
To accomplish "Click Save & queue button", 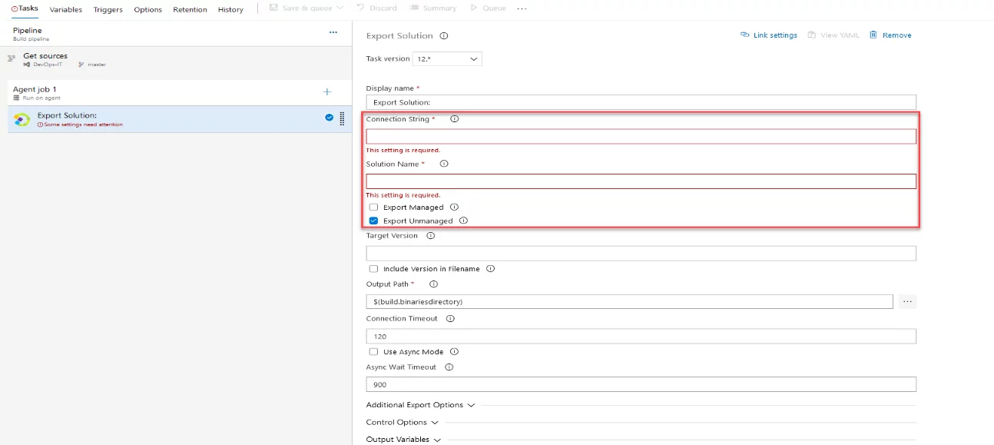I will click(306, 8).
